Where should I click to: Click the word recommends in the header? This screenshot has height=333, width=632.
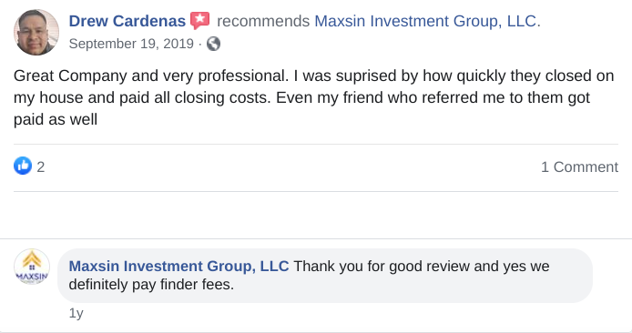[x=263, y=21]
